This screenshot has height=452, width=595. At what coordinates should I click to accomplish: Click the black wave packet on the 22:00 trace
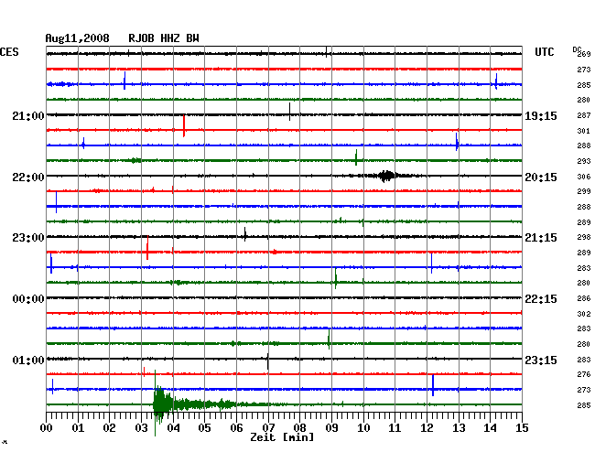click(x=386, y=176)
